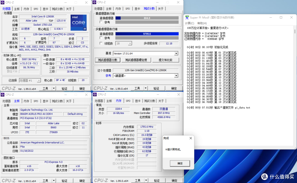Enable the 线程数 thread count checkbox
297x183 pixels.
pos(101,43)
